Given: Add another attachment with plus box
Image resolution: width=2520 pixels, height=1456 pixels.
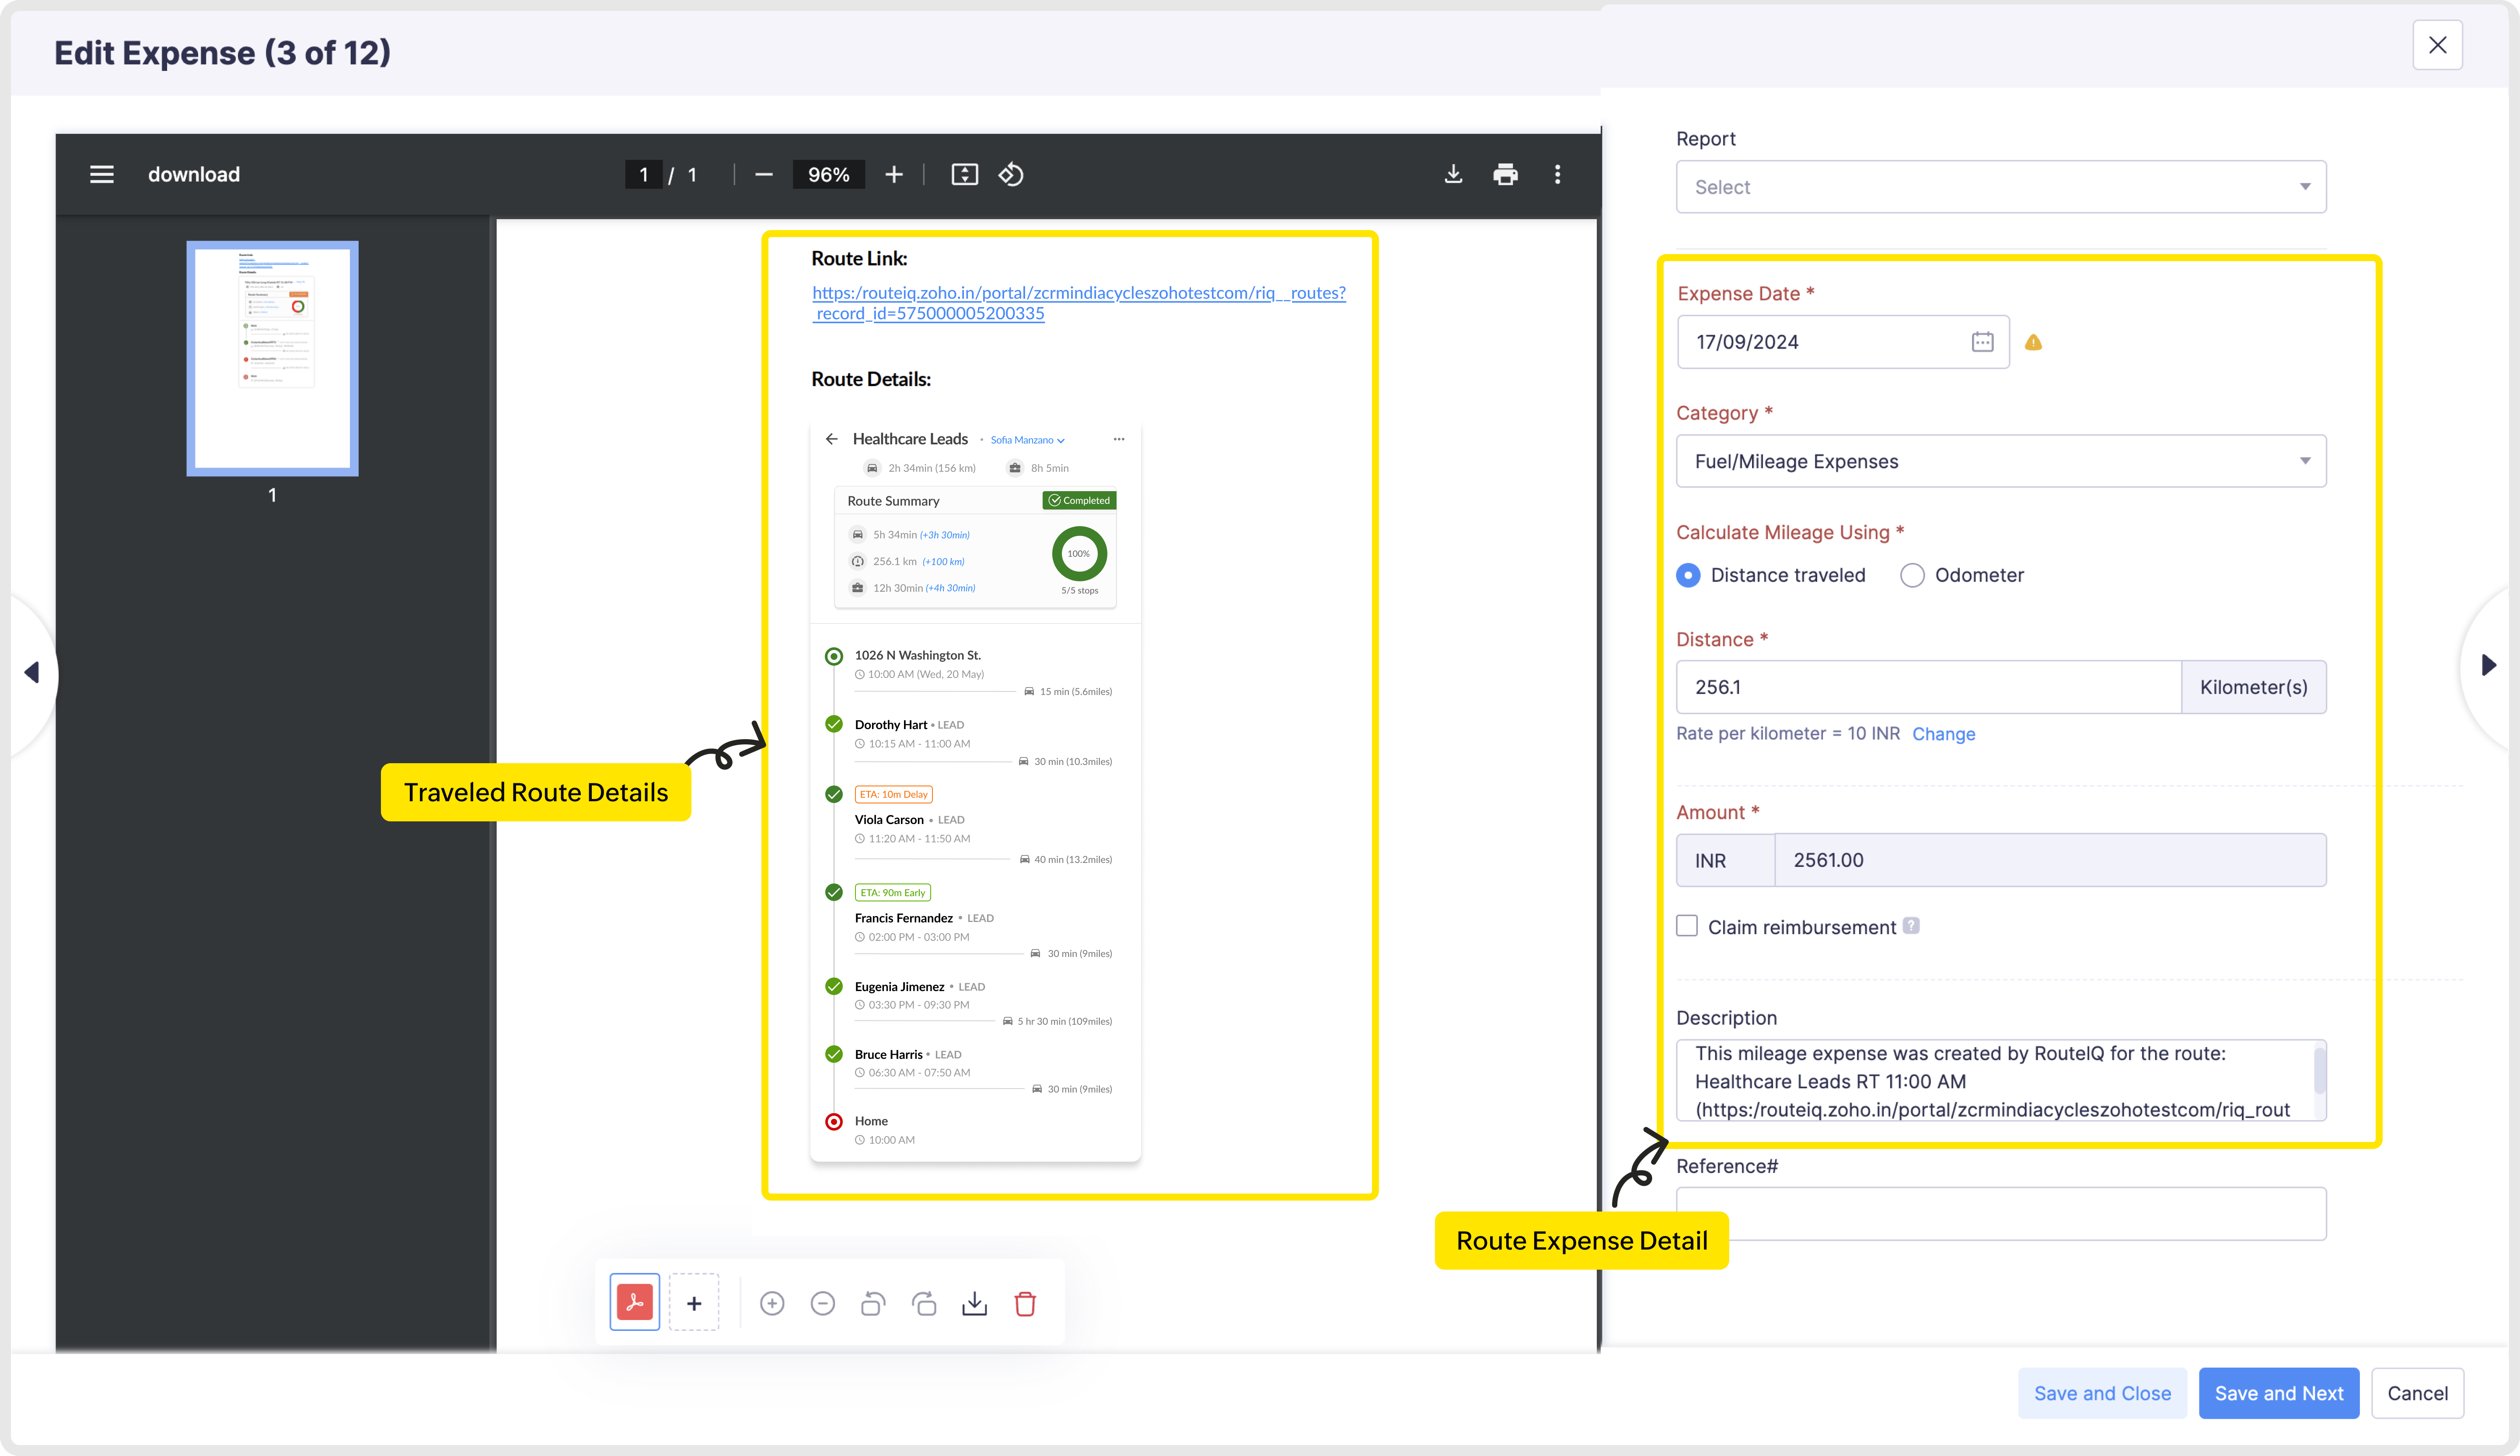Looking at the screenshot, I should pos(694,1302).
